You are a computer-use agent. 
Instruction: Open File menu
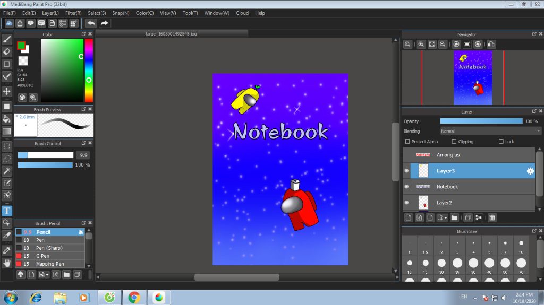pos(10,13)
